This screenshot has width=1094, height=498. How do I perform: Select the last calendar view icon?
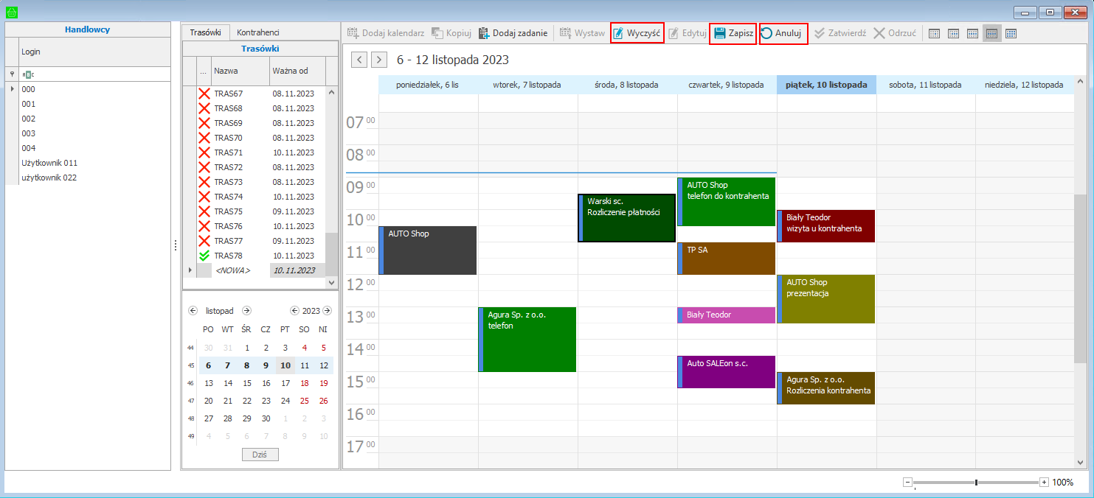click(1011, 33)
